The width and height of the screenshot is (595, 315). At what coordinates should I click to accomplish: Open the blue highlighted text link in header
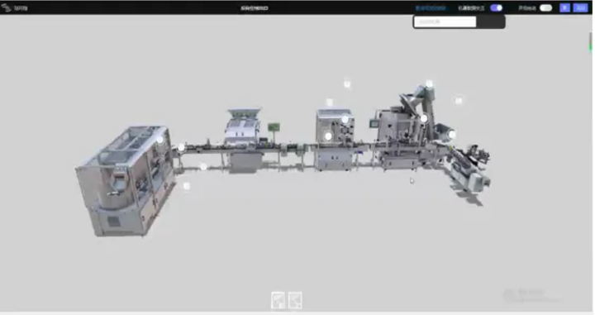pyautogui.click(x=431, y=8)
